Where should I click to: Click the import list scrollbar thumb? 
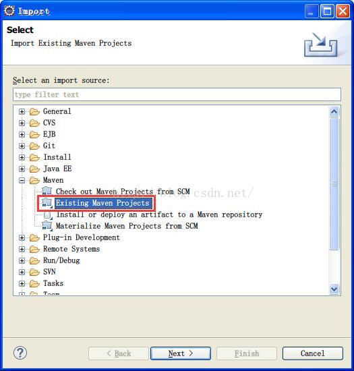tap(334, 183)
